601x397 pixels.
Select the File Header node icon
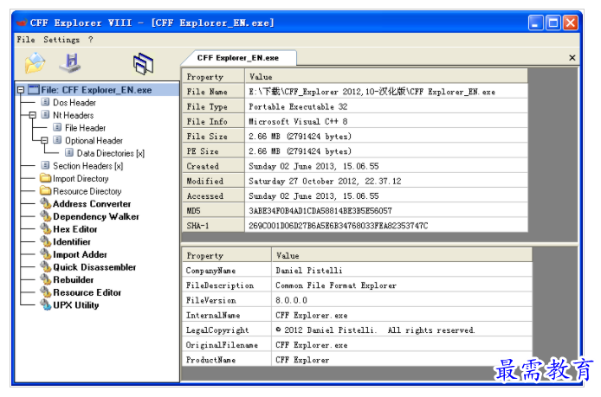(57, 127)
